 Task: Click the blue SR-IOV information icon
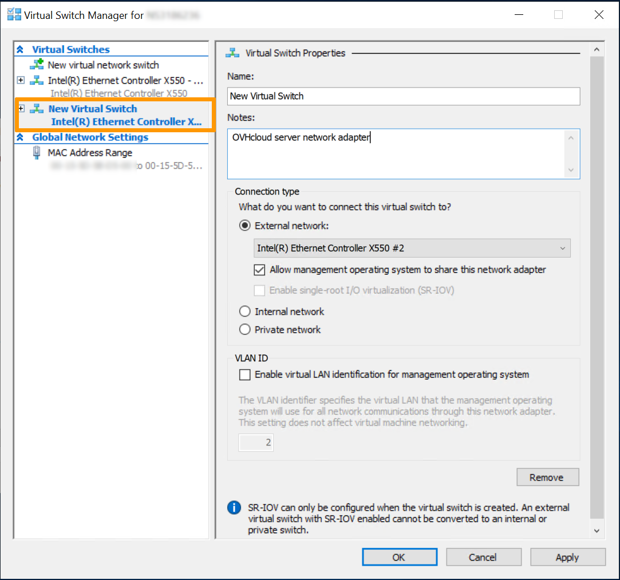coord(234,508)
